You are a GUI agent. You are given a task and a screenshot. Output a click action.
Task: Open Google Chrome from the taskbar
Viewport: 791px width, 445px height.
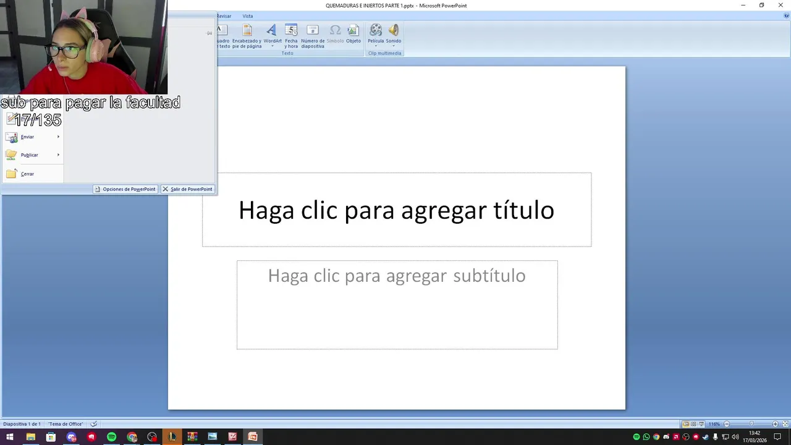[132, 437]
